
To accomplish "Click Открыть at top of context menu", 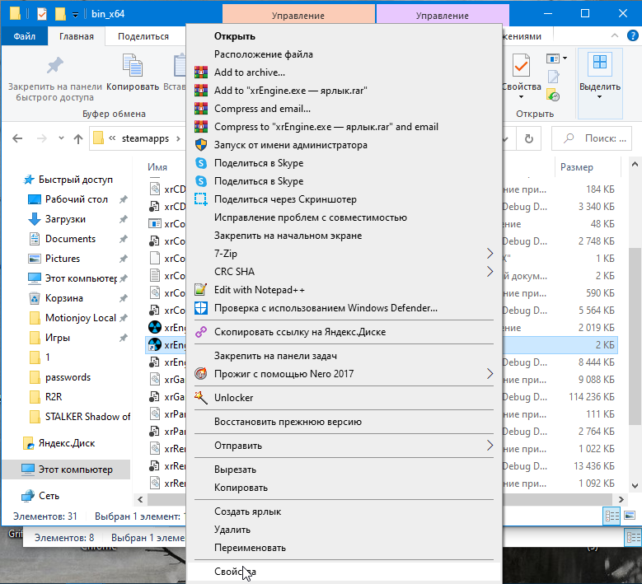I will (x=235, y=36).
